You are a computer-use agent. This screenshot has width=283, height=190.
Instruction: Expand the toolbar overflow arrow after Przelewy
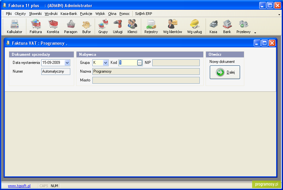(x=255, y=33)
